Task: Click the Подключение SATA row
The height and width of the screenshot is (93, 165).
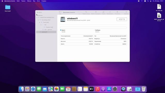Action: pos(110,41)
